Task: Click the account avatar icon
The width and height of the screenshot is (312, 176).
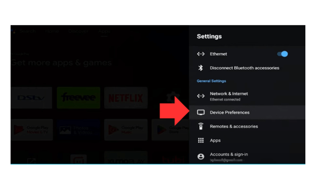Action: [x=201, y=156]
